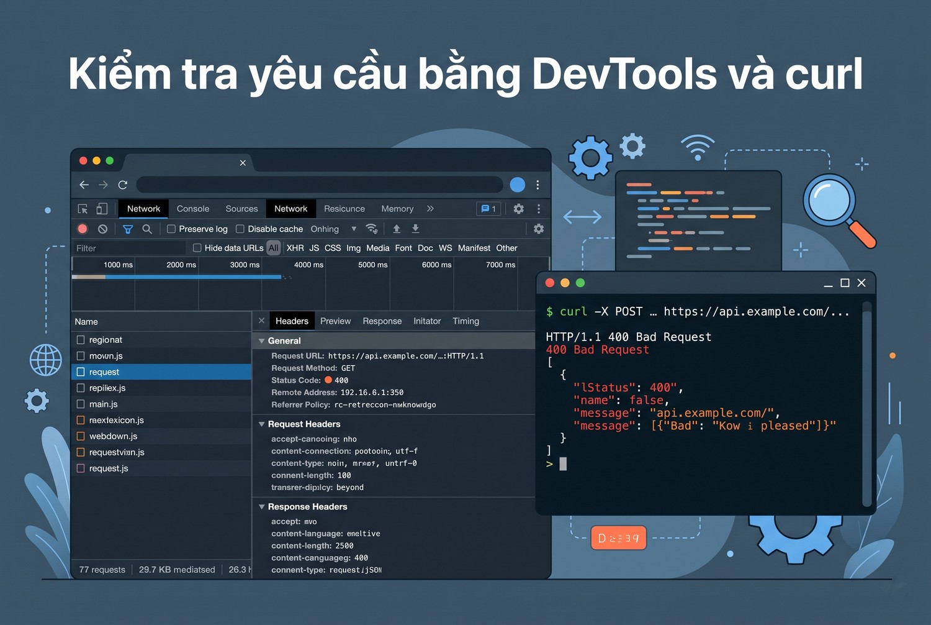Screen dimensions: 931x625
Task: Switch to the Console tab
Action: pos(193,209)
